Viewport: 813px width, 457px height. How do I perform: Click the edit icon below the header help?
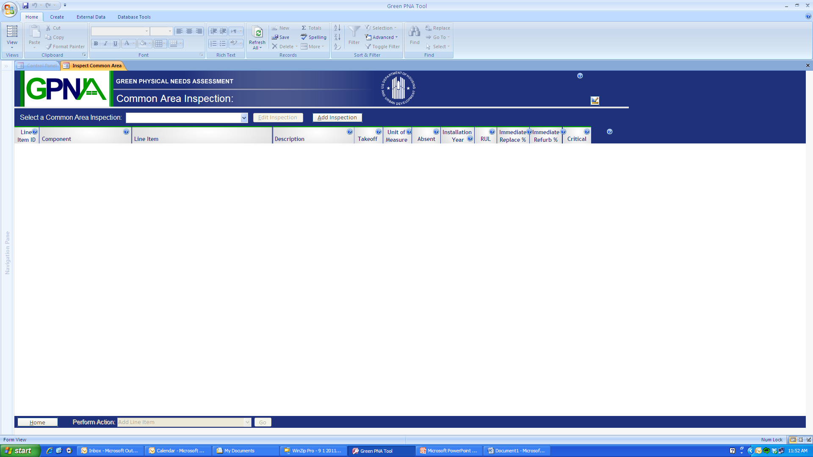click(595, 101)
